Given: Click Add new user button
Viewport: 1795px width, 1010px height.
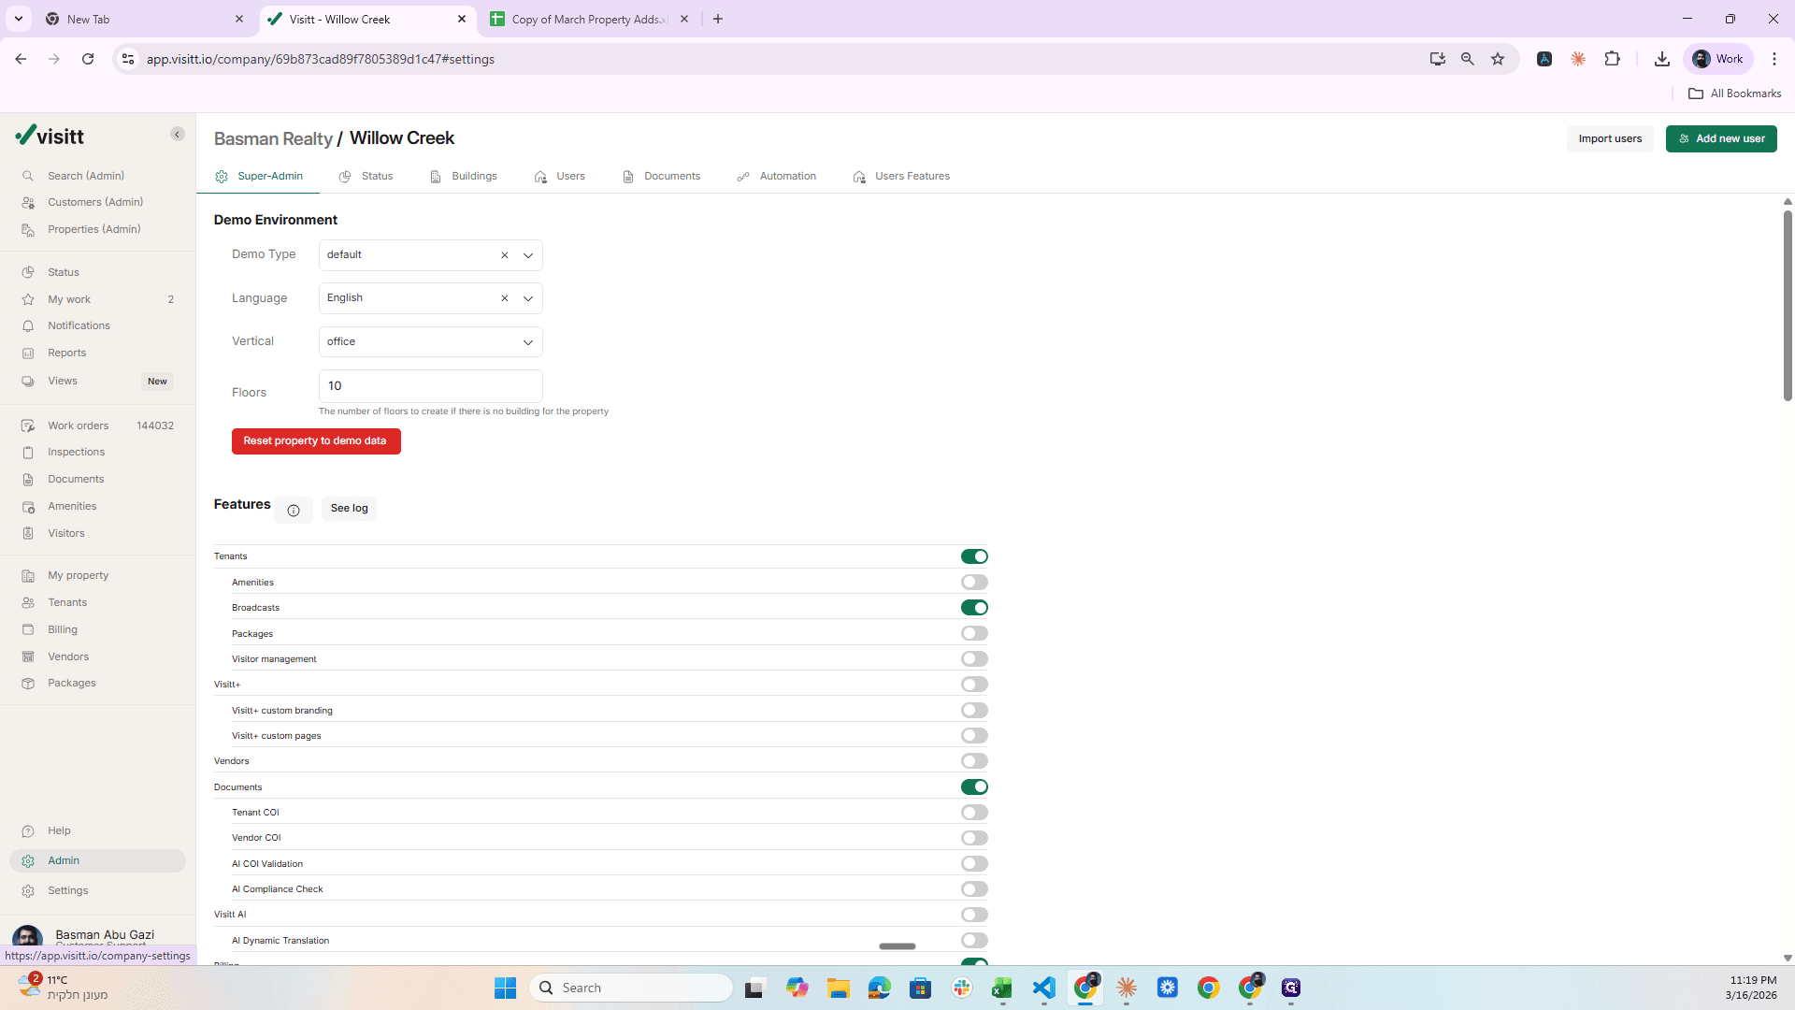Looking at the screenshot, I should (1721, 138).
